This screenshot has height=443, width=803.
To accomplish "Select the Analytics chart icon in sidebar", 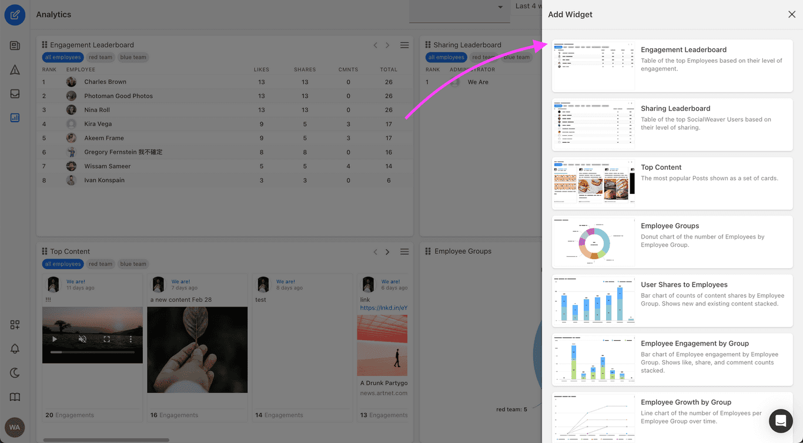I will [15, 118].
